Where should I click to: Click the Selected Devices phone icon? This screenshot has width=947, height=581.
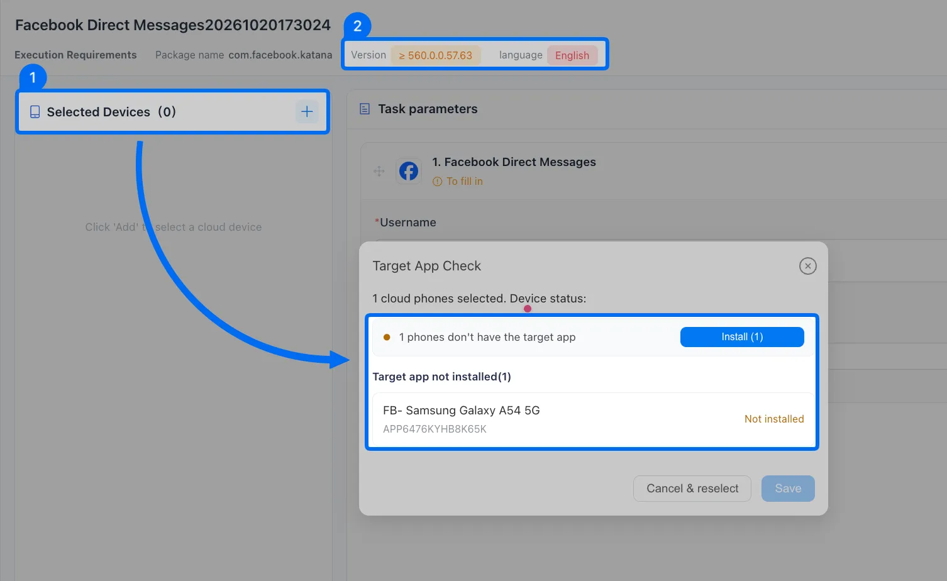click(35, 112)
